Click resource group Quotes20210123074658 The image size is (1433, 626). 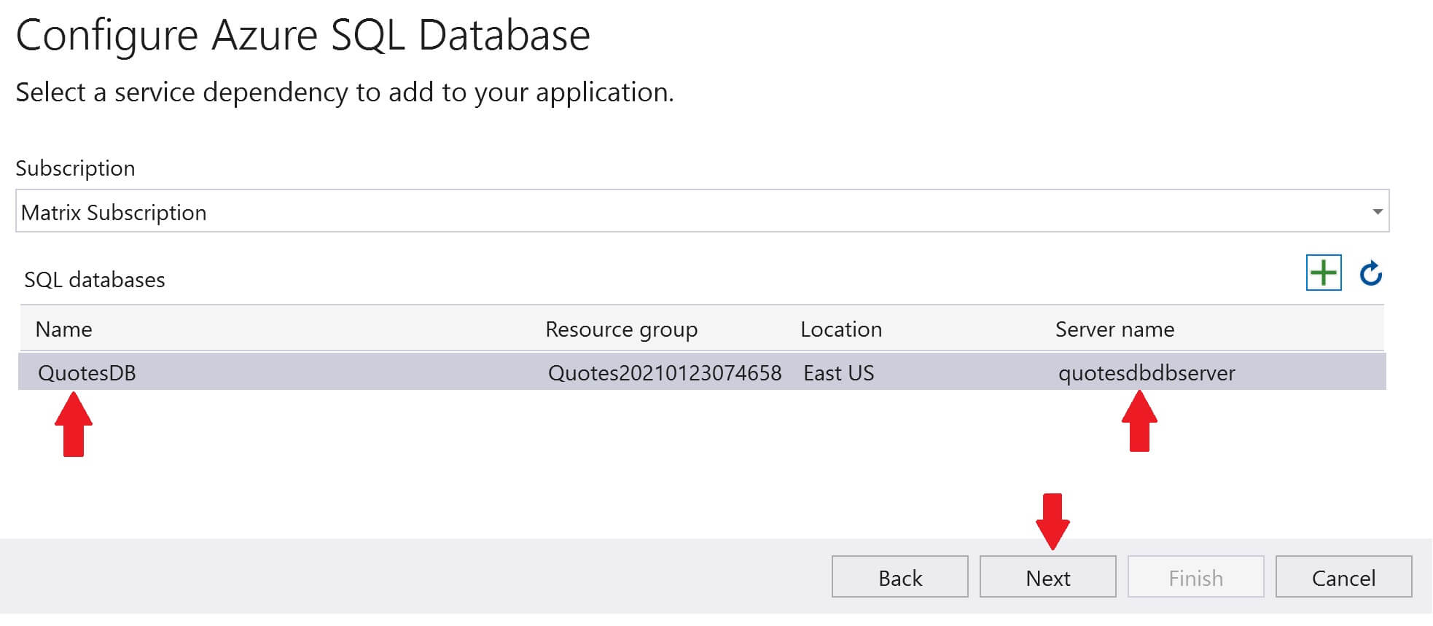click(665, 372)
